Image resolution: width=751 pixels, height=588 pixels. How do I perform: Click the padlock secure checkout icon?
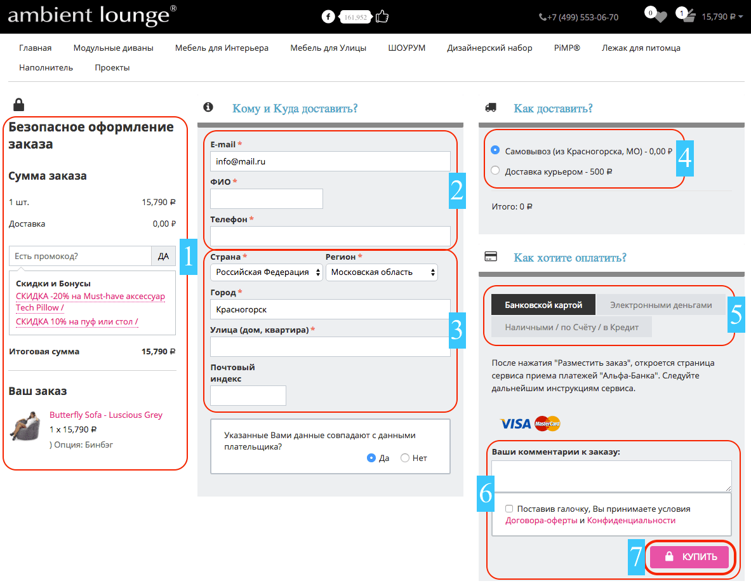tap(18, 104)
